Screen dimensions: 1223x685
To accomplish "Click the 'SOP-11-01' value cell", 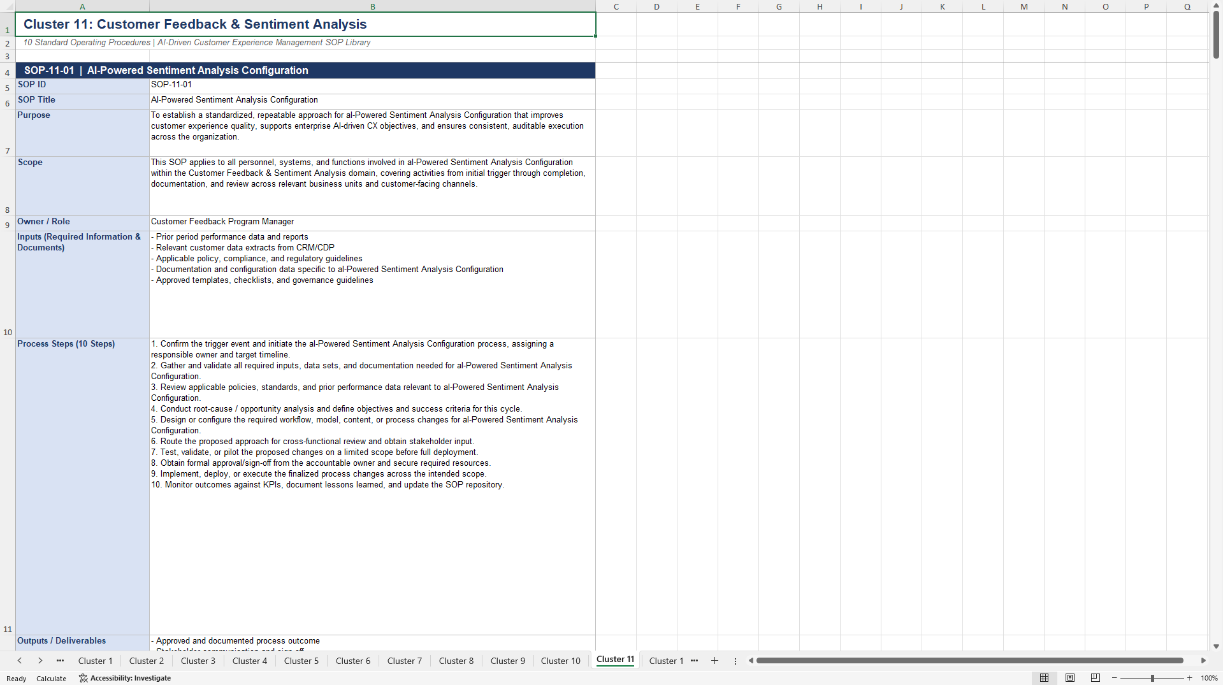I will click(x=373, y=86).
